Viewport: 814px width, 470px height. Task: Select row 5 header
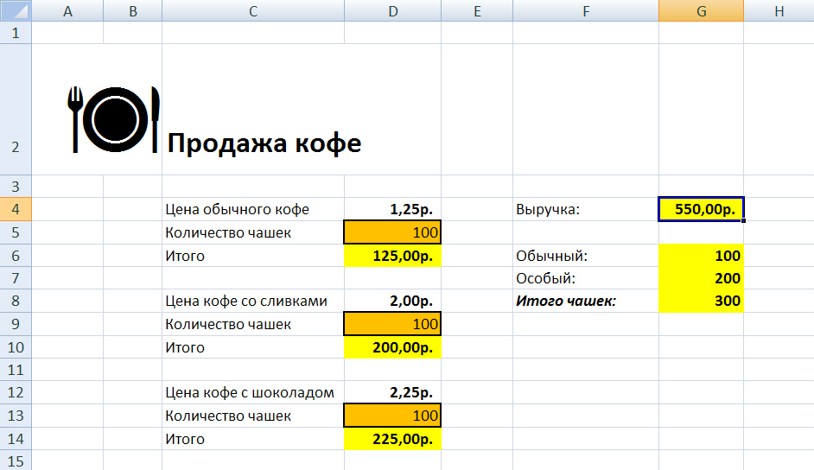[x=16, y=232]
